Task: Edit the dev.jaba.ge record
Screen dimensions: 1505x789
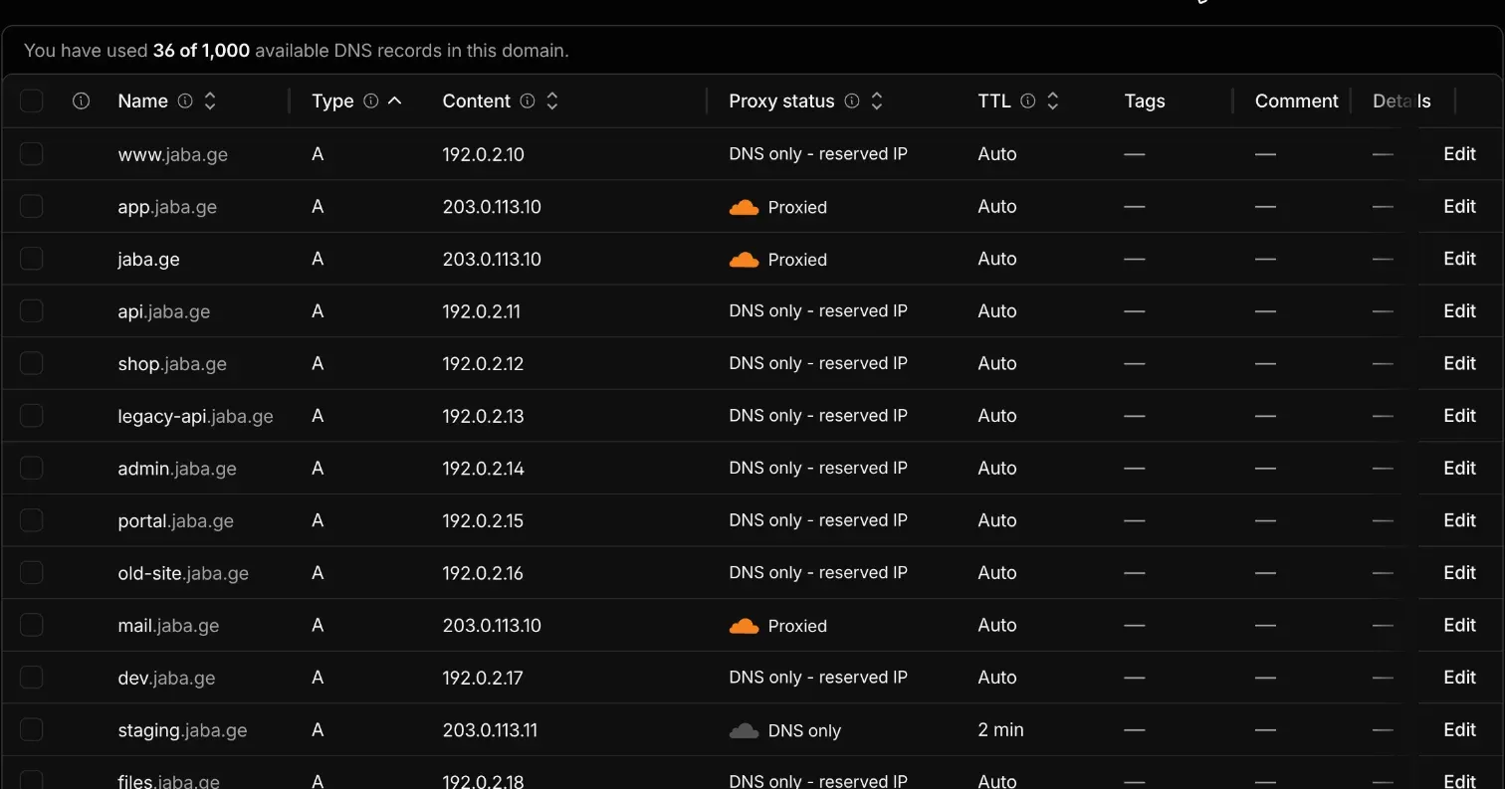Action: [x=1460, y=678]
